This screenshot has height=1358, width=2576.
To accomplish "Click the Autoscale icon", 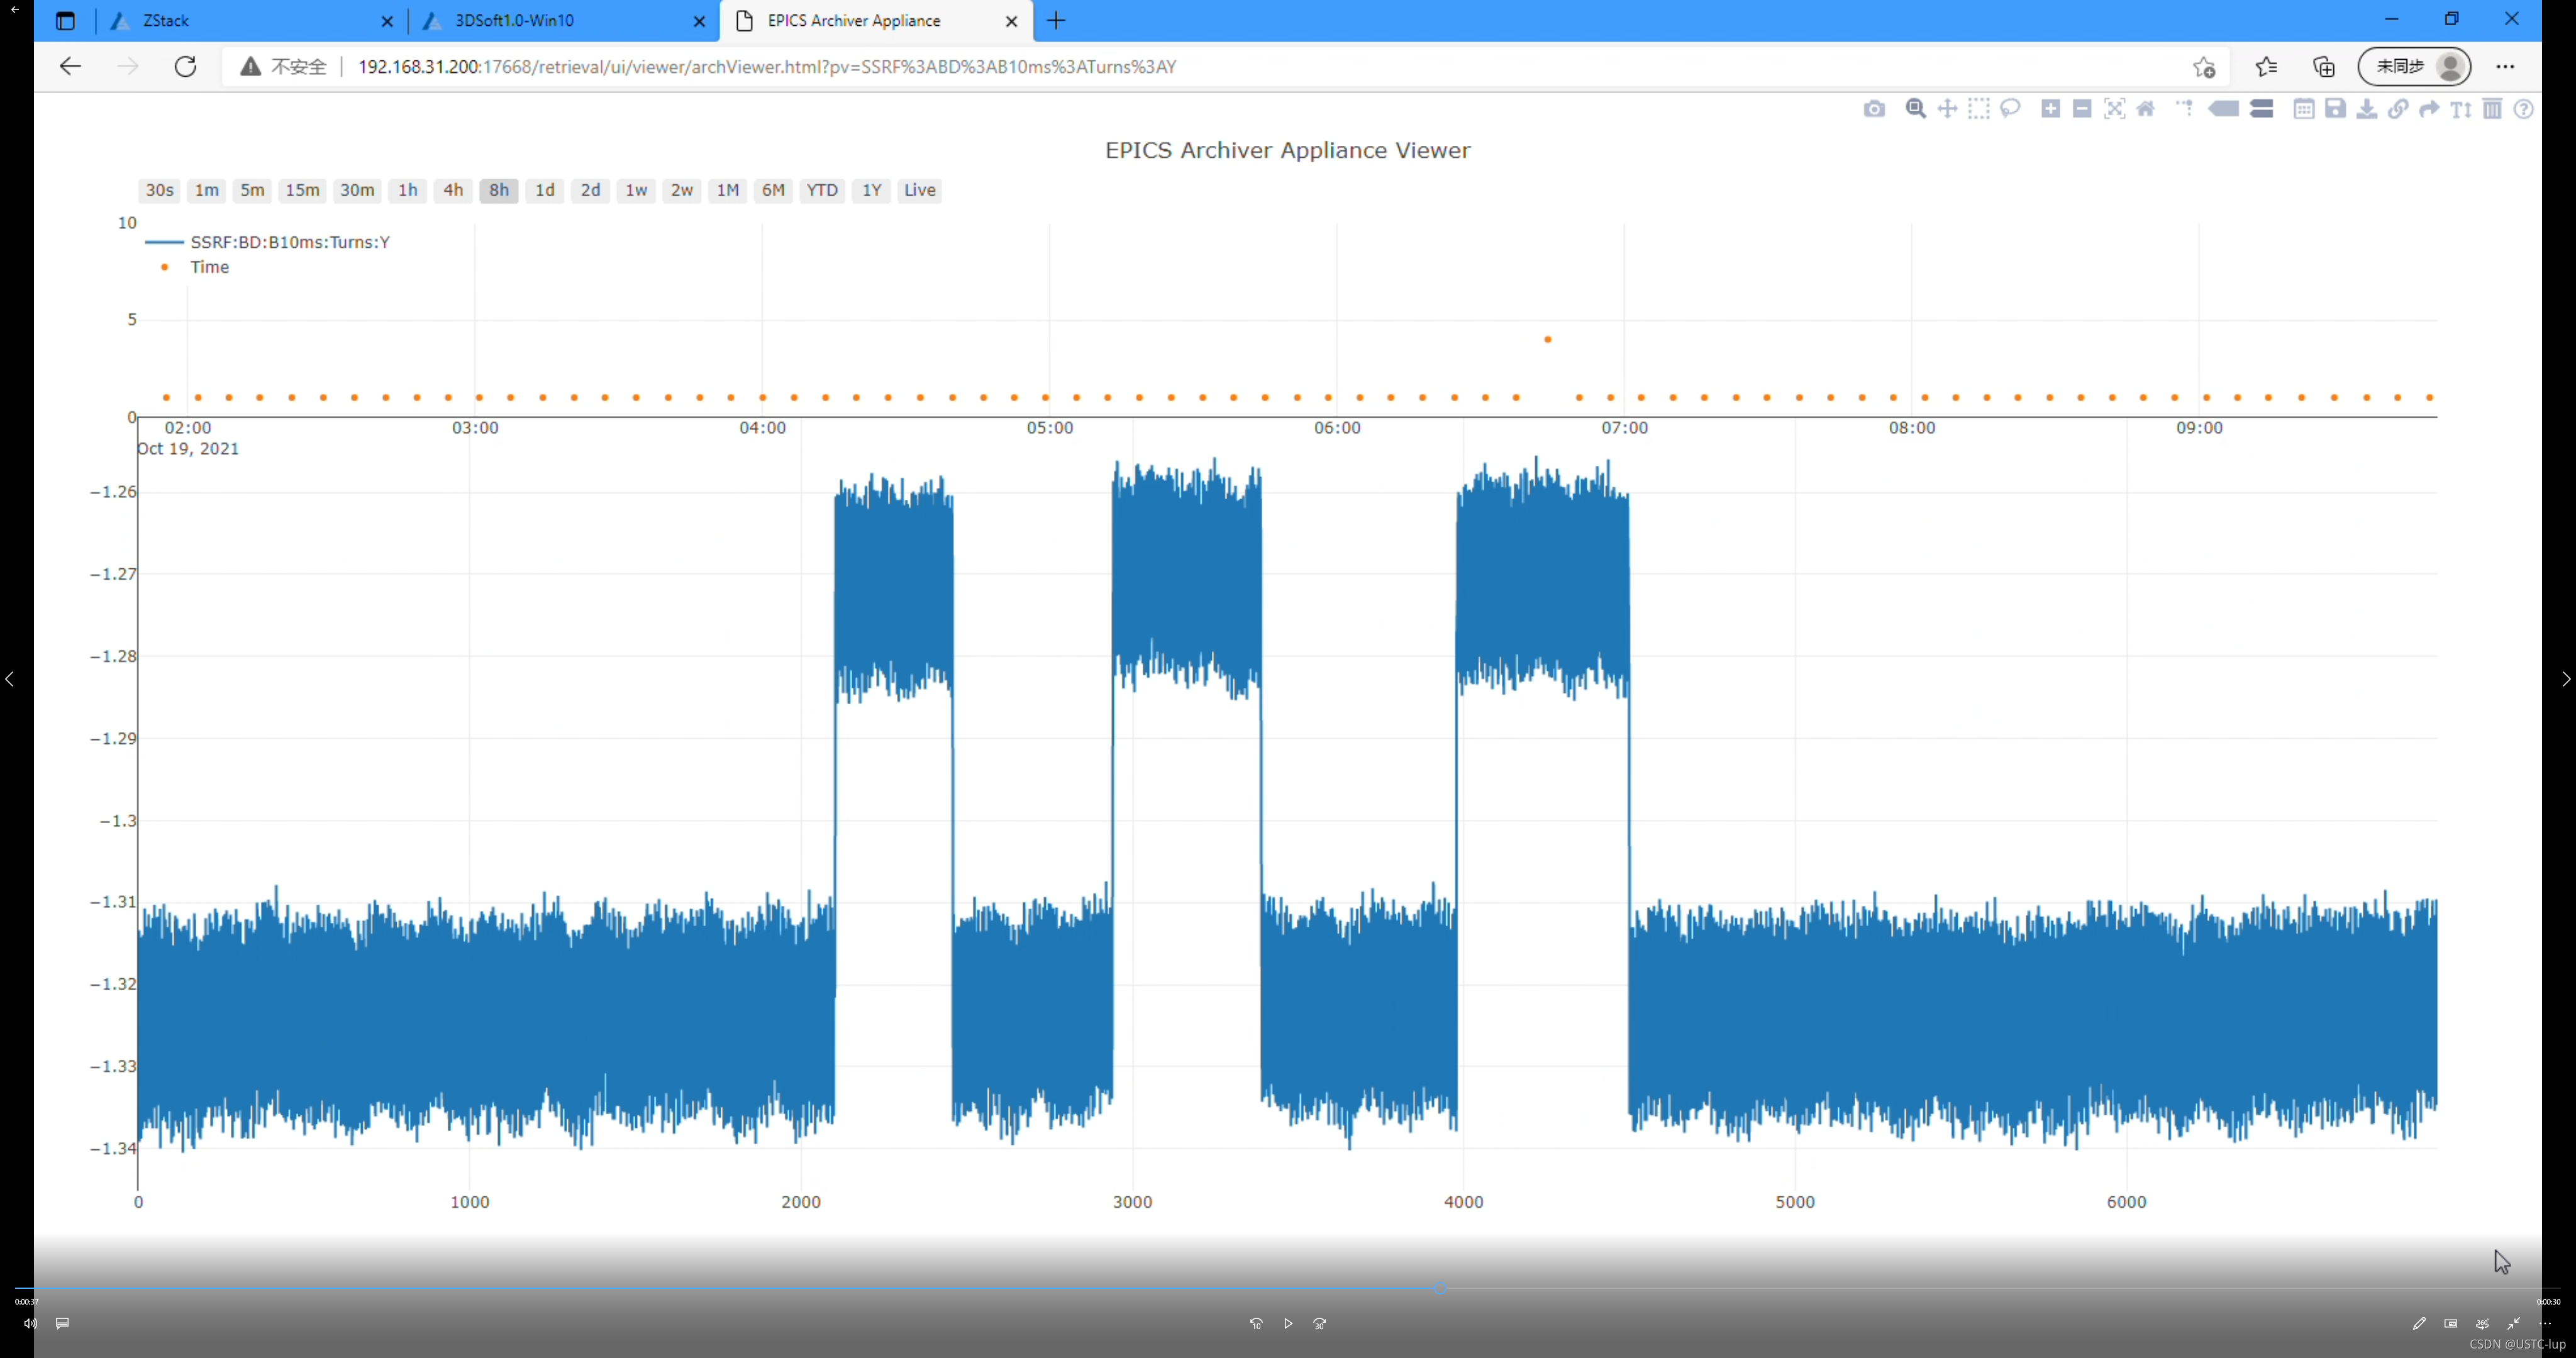I will coord(2114,109).
